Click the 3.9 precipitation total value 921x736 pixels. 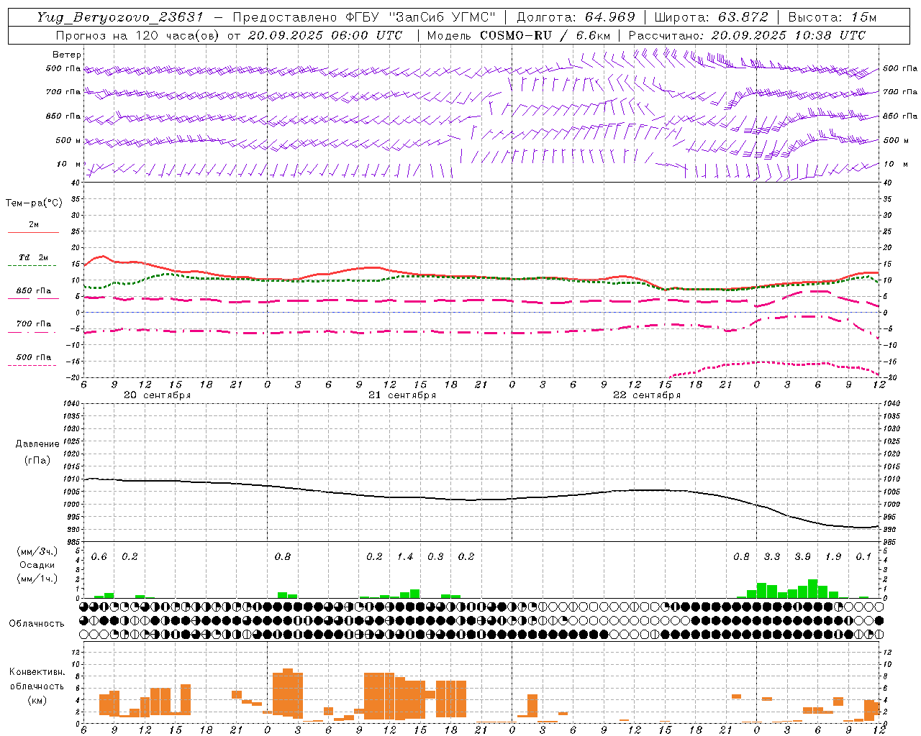[x=802, y=557]
